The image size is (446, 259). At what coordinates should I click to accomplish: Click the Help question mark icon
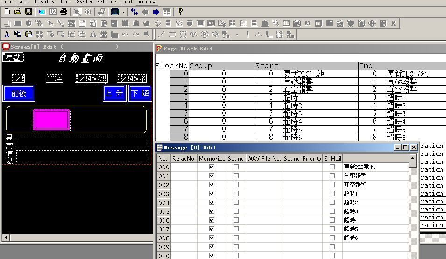(180, 12)
